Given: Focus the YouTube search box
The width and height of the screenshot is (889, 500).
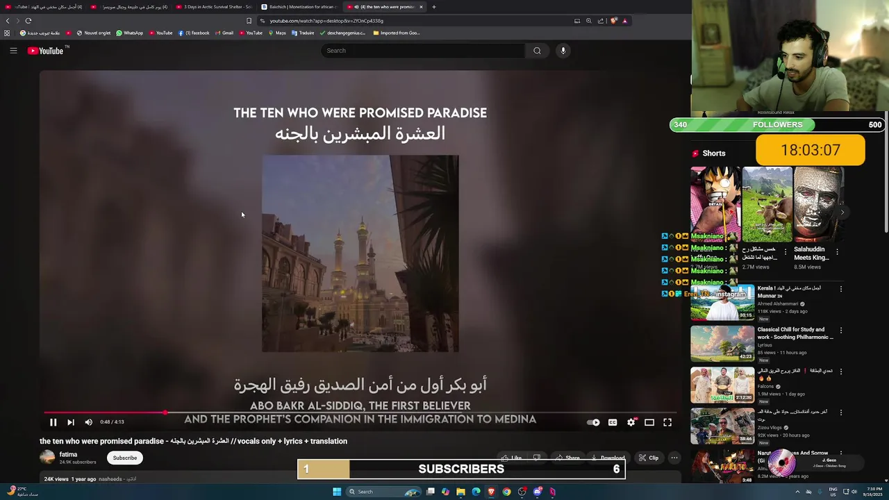Looking at the screenshot, I should click(x=422, y=51).
